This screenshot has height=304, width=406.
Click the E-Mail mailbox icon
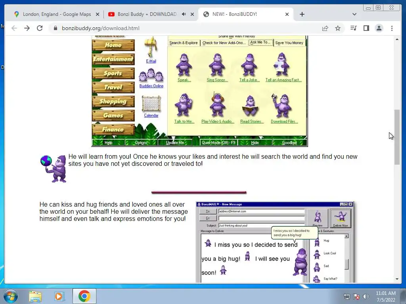click(151, 47)
